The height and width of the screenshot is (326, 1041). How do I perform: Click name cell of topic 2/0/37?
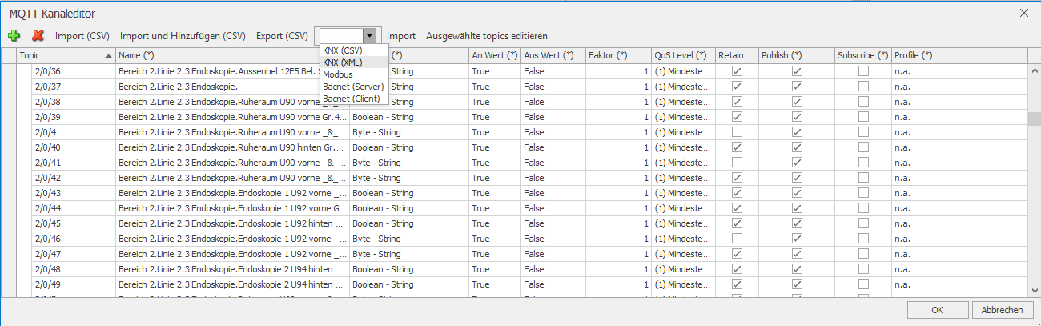tap(232, 87)
